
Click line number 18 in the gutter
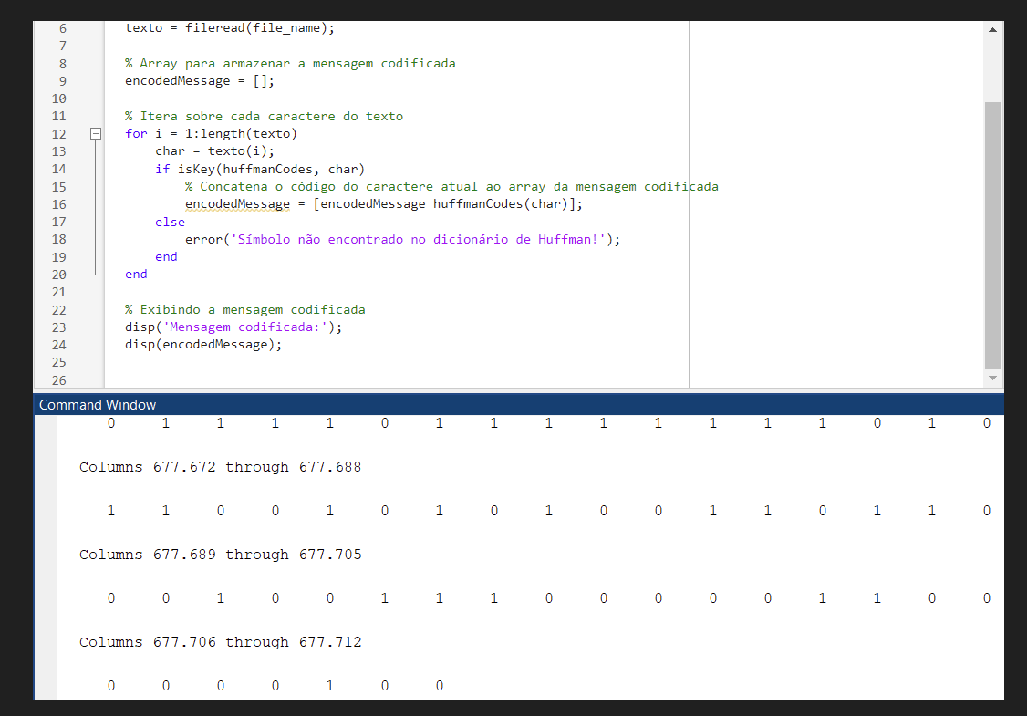(x=59, y=239)
